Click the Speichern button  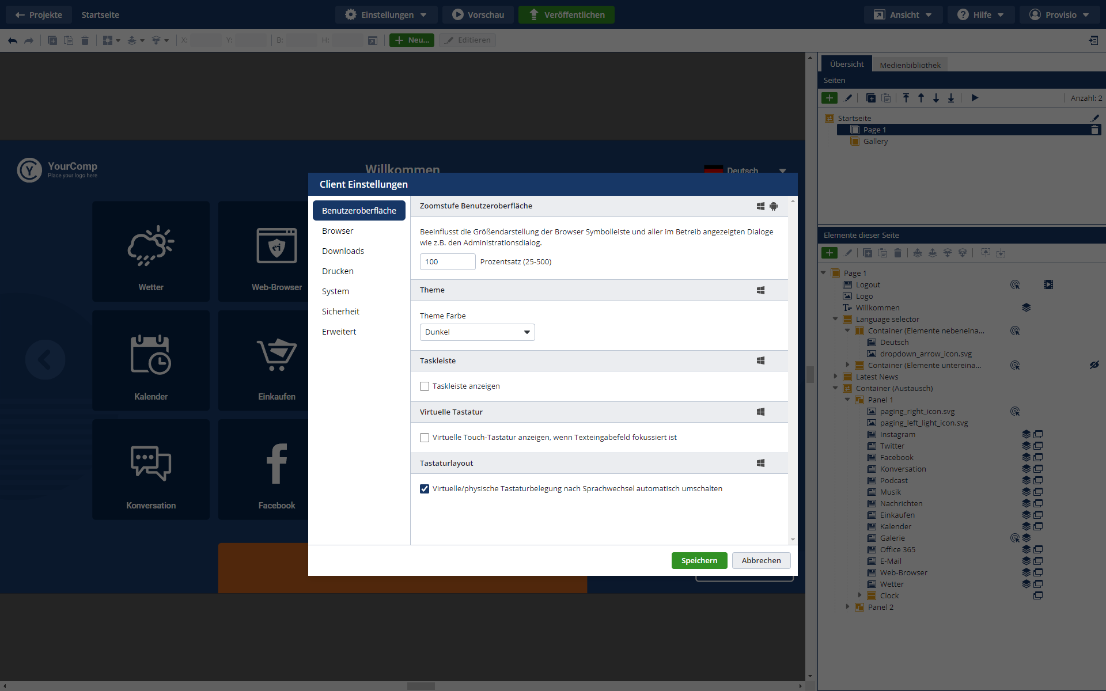point(699,560)
